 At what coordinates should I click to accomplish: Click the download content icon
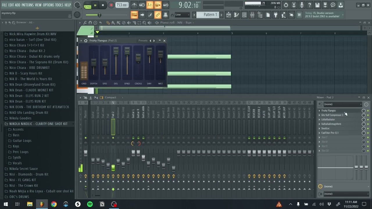tap(341, 5)
